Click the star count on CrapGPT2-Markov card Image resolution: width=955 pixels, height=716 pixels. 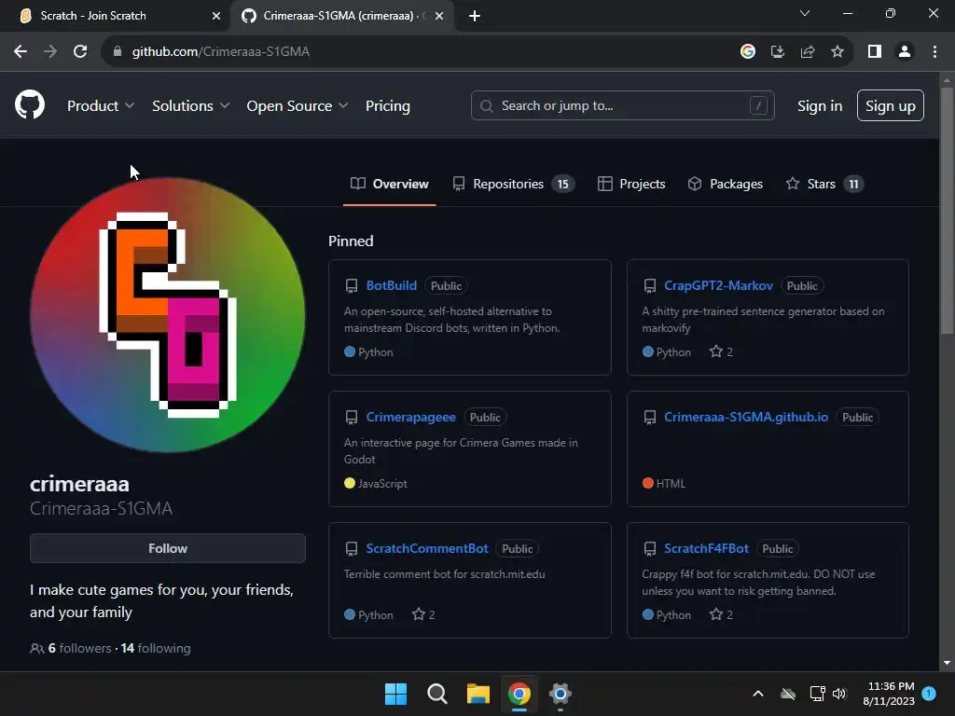pyautogui.click(x=721, y=351)
